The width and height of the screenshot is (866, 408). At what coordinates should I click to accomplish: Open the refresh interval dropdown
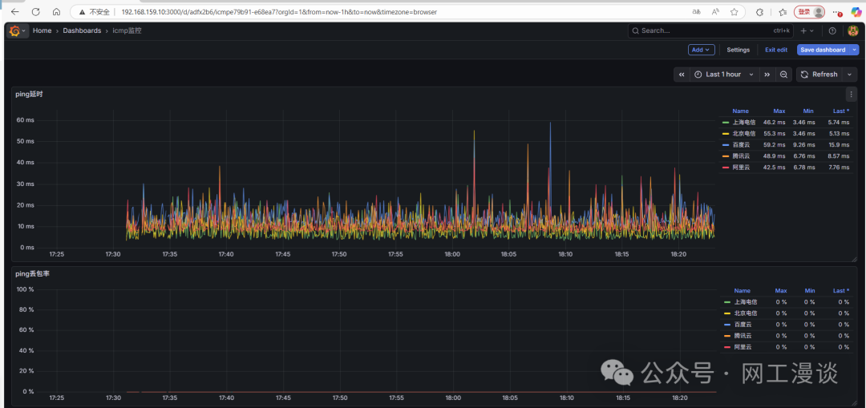click(849, 75)
